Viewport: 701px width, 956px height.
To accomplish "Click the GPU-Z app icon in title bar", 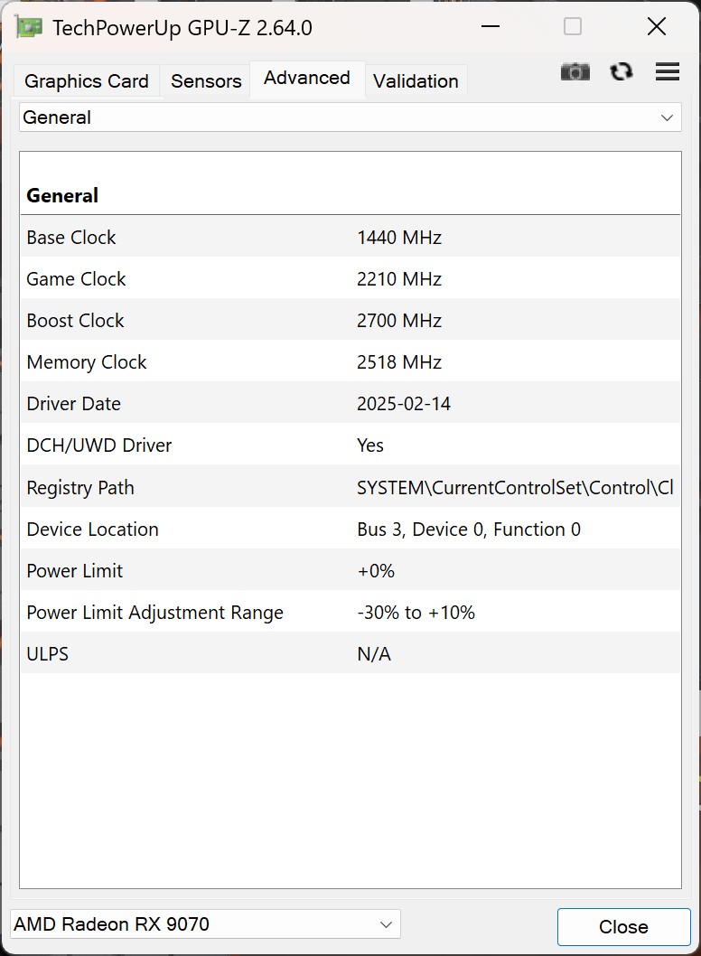I will [29, 27].
